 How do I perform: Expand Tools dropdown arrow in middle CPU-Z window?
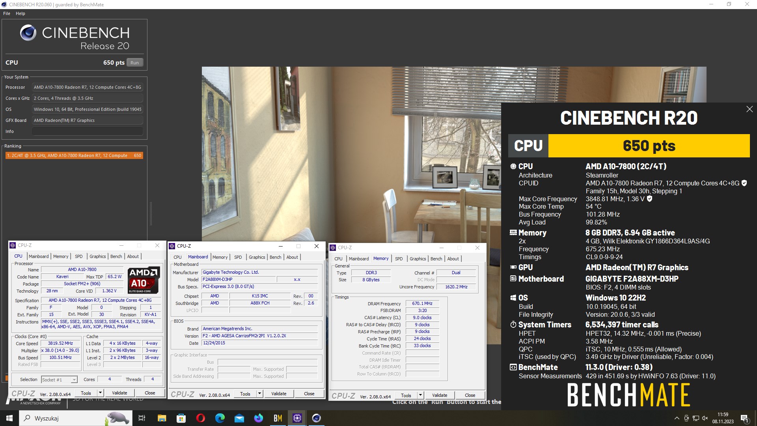pos(259,394)
